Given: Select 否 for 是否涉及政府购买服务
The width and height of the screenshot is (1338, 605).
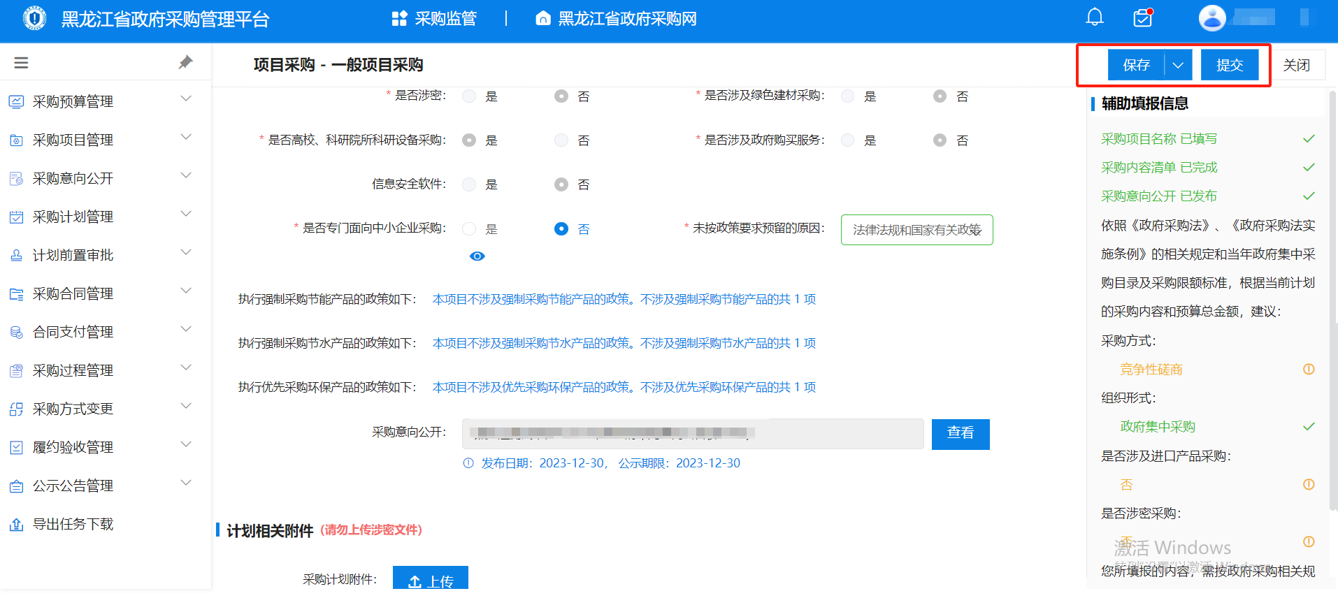Looking at the screenshot, I should tap(940, 140).
